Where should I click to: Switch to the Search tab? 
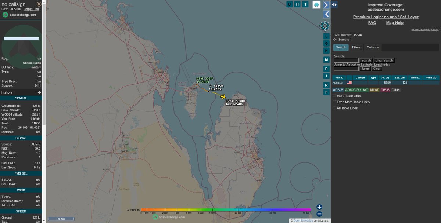pos(341,47)
